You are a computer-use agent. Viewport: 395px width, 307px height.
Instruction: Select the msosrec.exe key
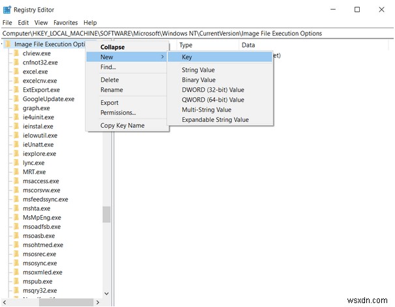(x=39, y=254)
